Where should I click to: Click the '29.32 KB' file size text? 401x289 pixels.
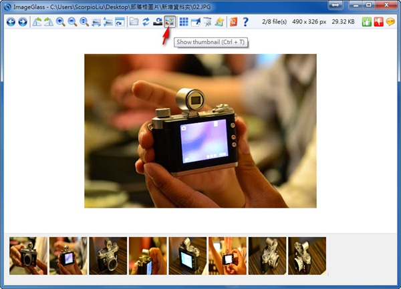point(344,22)
